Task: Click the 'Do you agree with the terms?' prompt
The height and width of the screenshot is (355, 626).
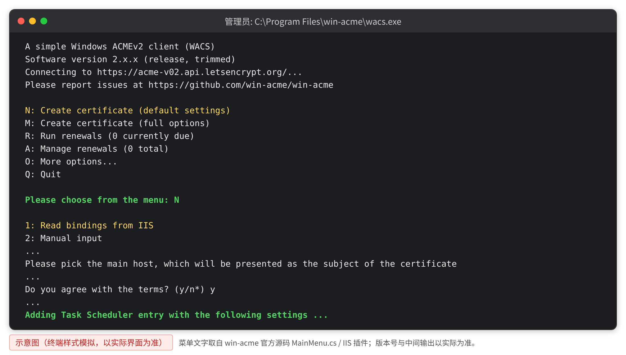Action: pyautogui.click(x=120, y=289)
